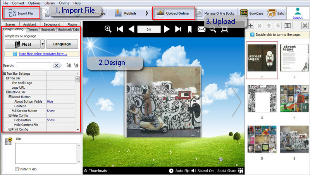Switch to the Plugins tab

pyautogui.click(x=72, y=24)
